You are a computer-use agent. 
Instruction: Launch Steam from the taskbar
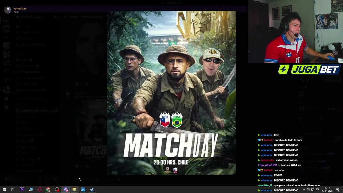[x=92, y=190]
